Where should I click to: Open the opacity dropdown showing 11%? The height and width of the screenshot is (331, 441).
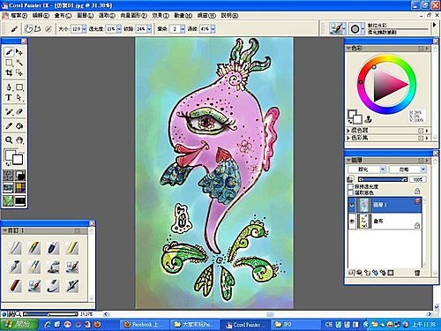119,29
